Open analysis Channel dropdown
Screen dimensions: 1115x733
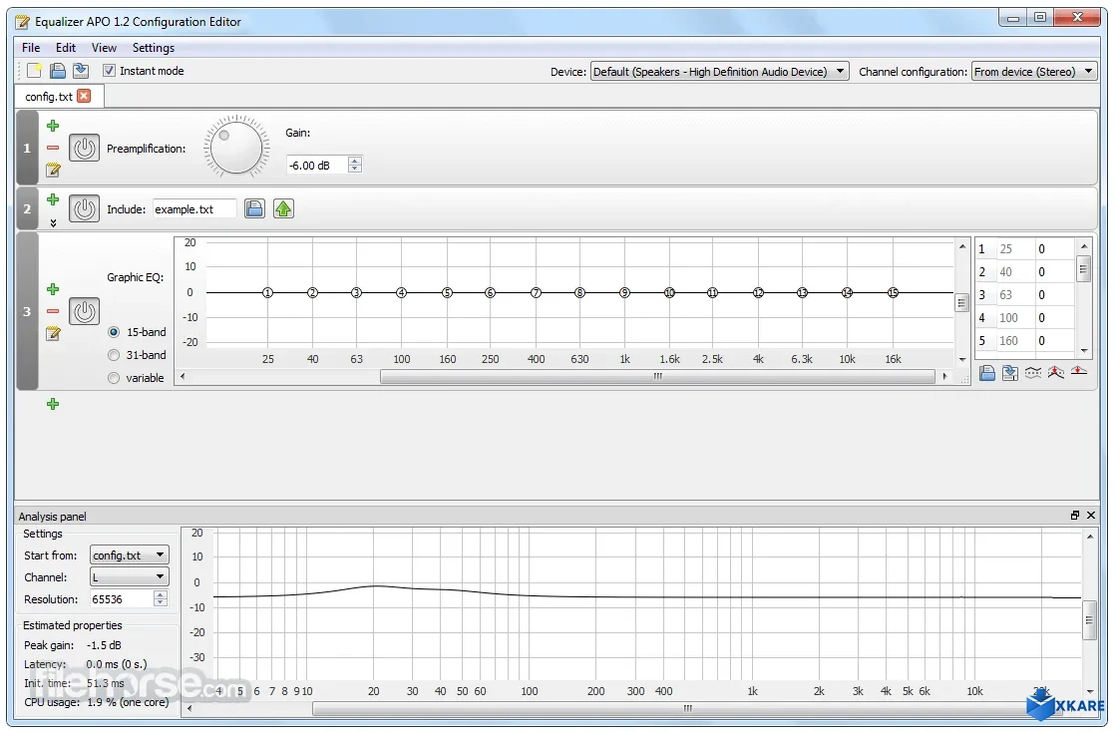(130, 577)
